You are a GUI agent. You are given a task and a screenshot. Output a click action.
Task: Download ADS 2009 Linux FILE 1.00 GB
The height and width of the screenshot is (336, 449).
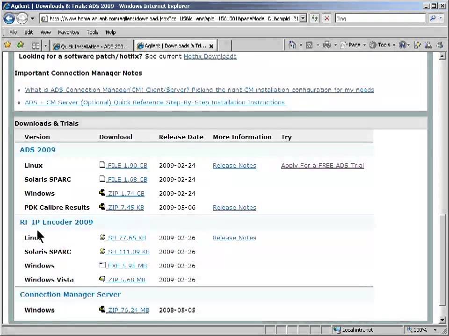click(x=127, y=165)
